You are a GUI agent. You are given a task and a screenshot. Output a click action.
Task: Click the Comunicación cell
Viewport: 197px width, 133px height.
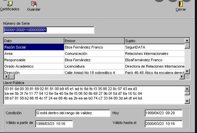94,53
